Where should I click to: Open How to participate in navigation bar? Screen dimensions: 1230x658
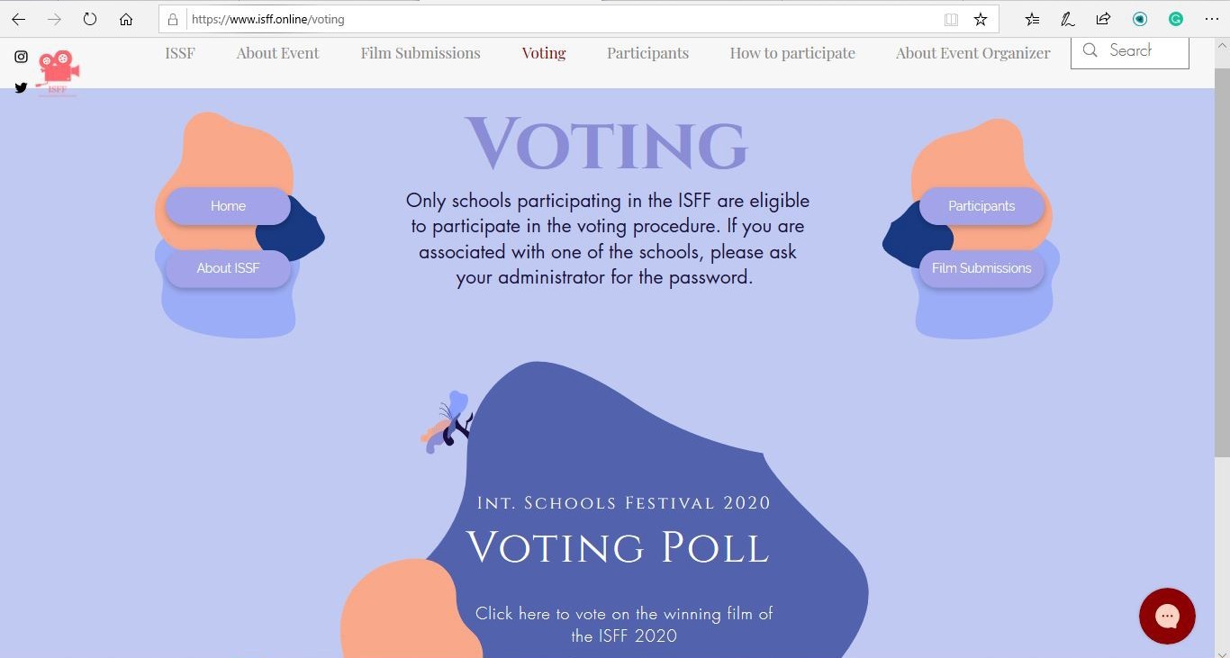coord(792,53)
